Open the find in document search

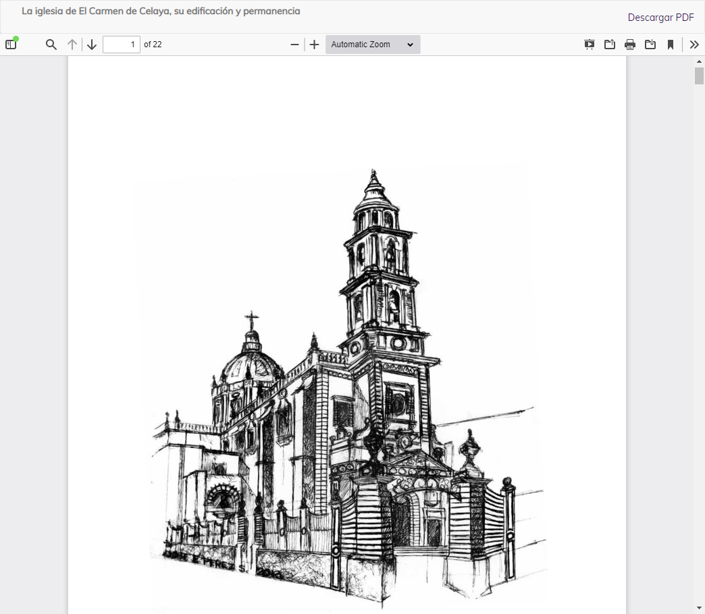pyautogui.click(x=51, y=45)
